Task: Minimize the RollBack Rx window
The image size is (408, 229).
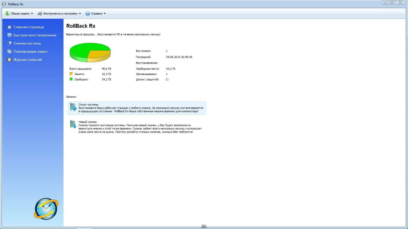Action: [385, 3]
